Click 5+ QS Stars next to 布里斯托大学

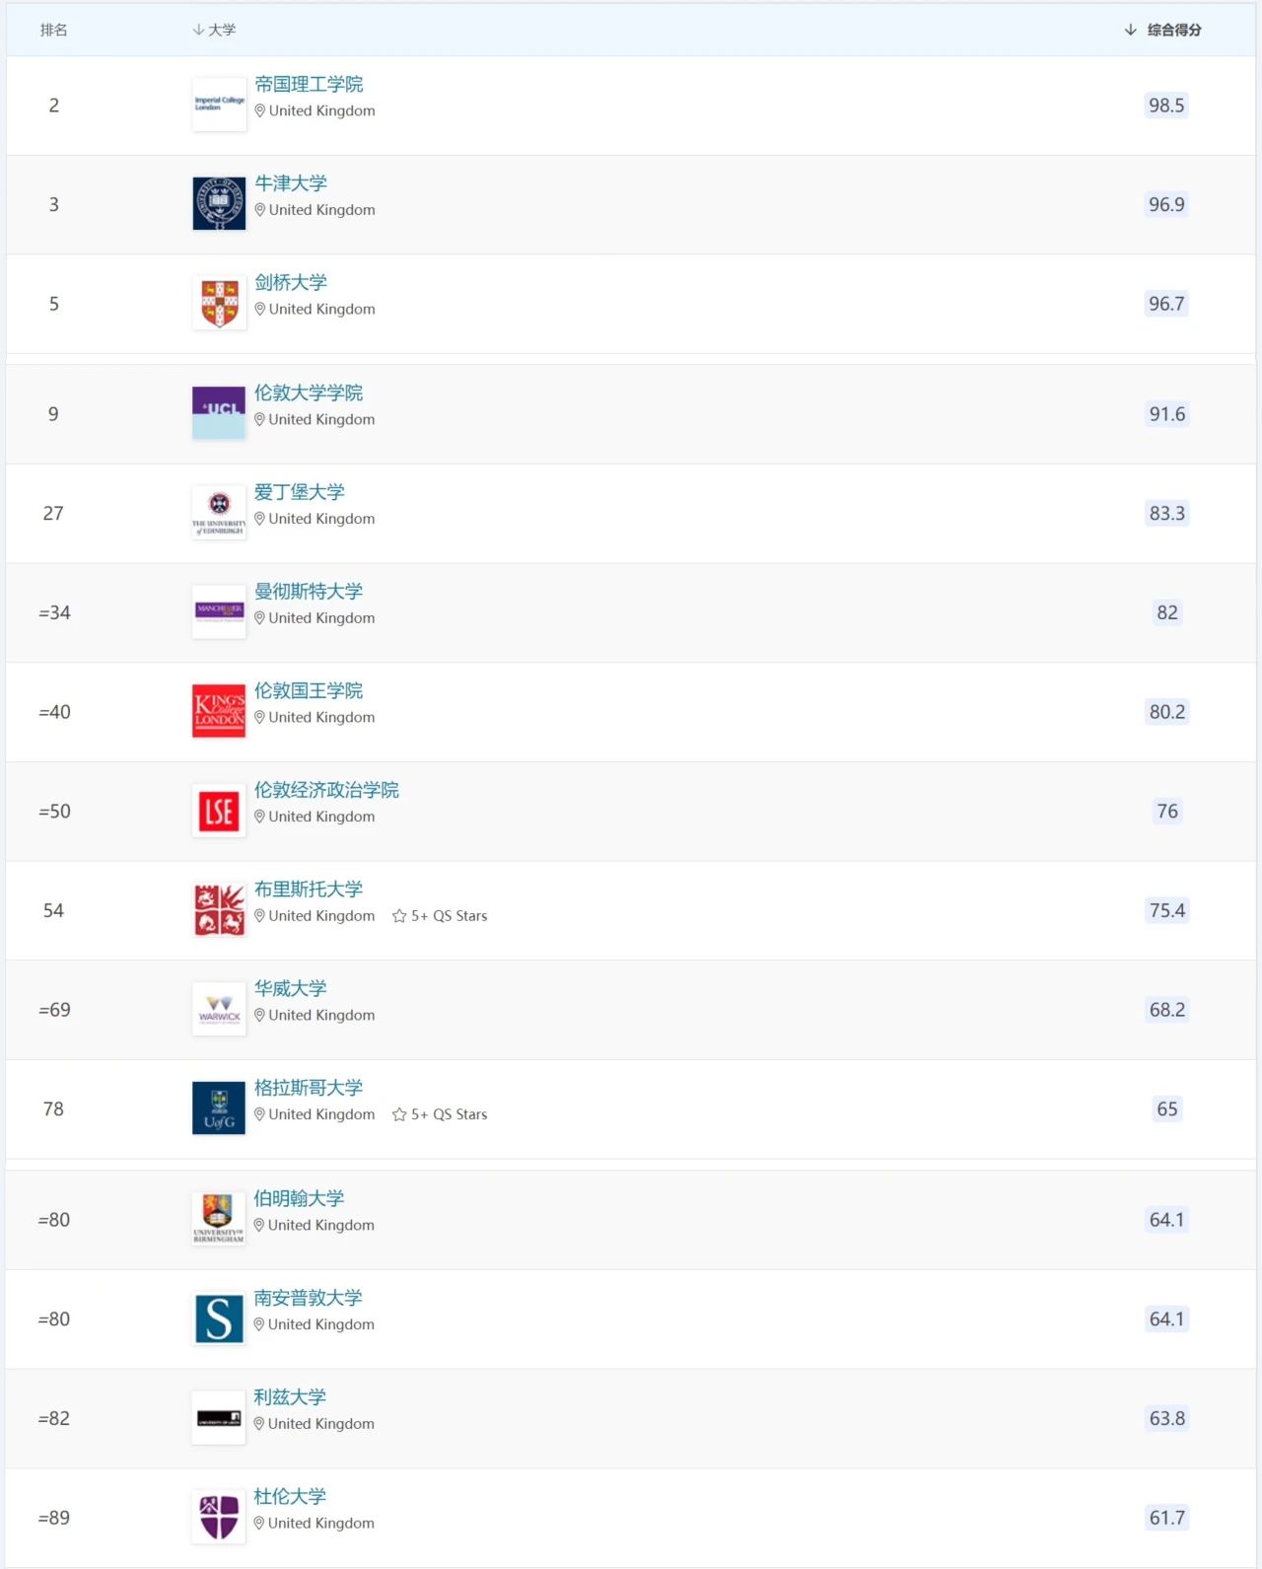440,916
